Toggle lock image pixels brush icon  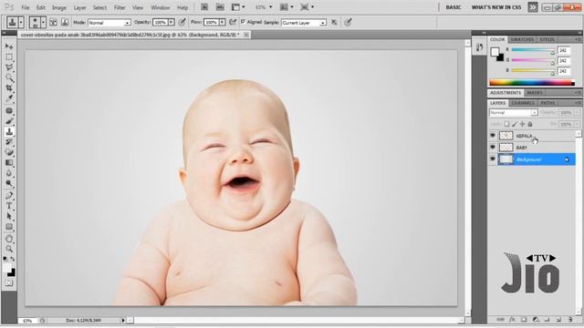pyautogui.click(x=515, y=124)
